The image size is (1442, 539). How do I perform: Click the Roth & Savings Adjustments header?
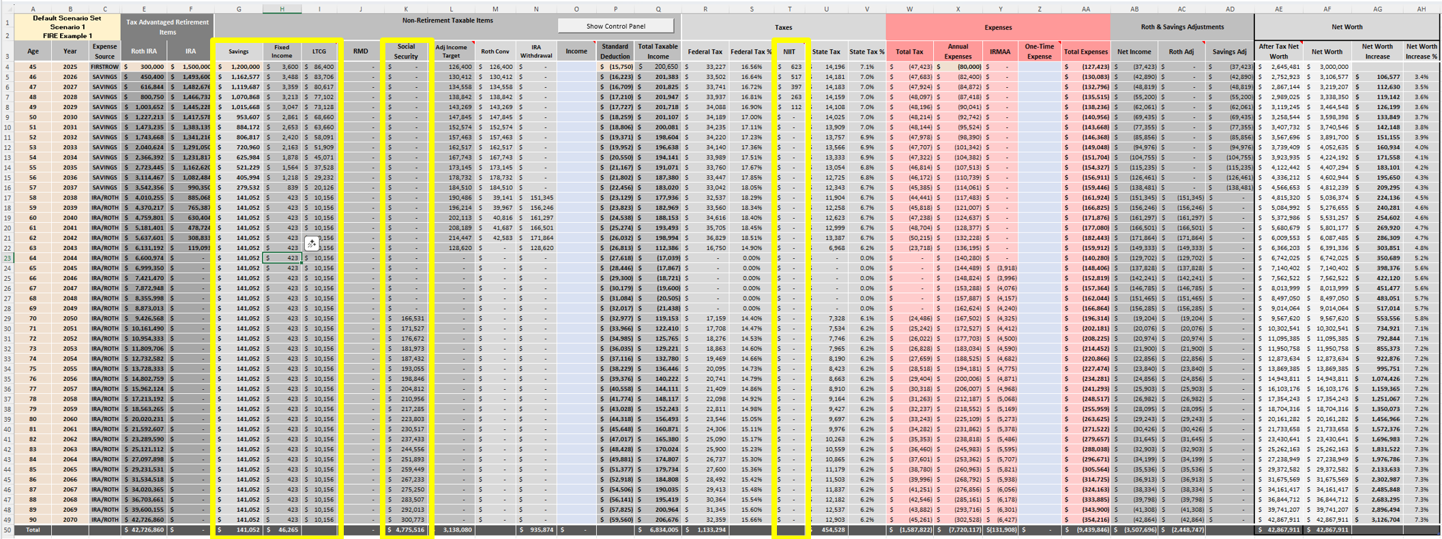point(1181,27)
